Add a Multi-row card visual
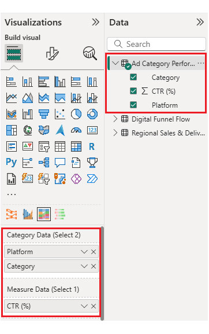 pos(12,146)
